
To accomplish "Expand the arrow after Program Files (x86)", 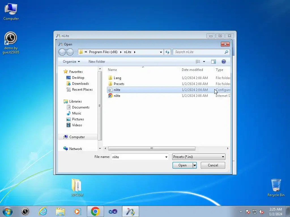I will pyautogui.click(x=121, y=52).
